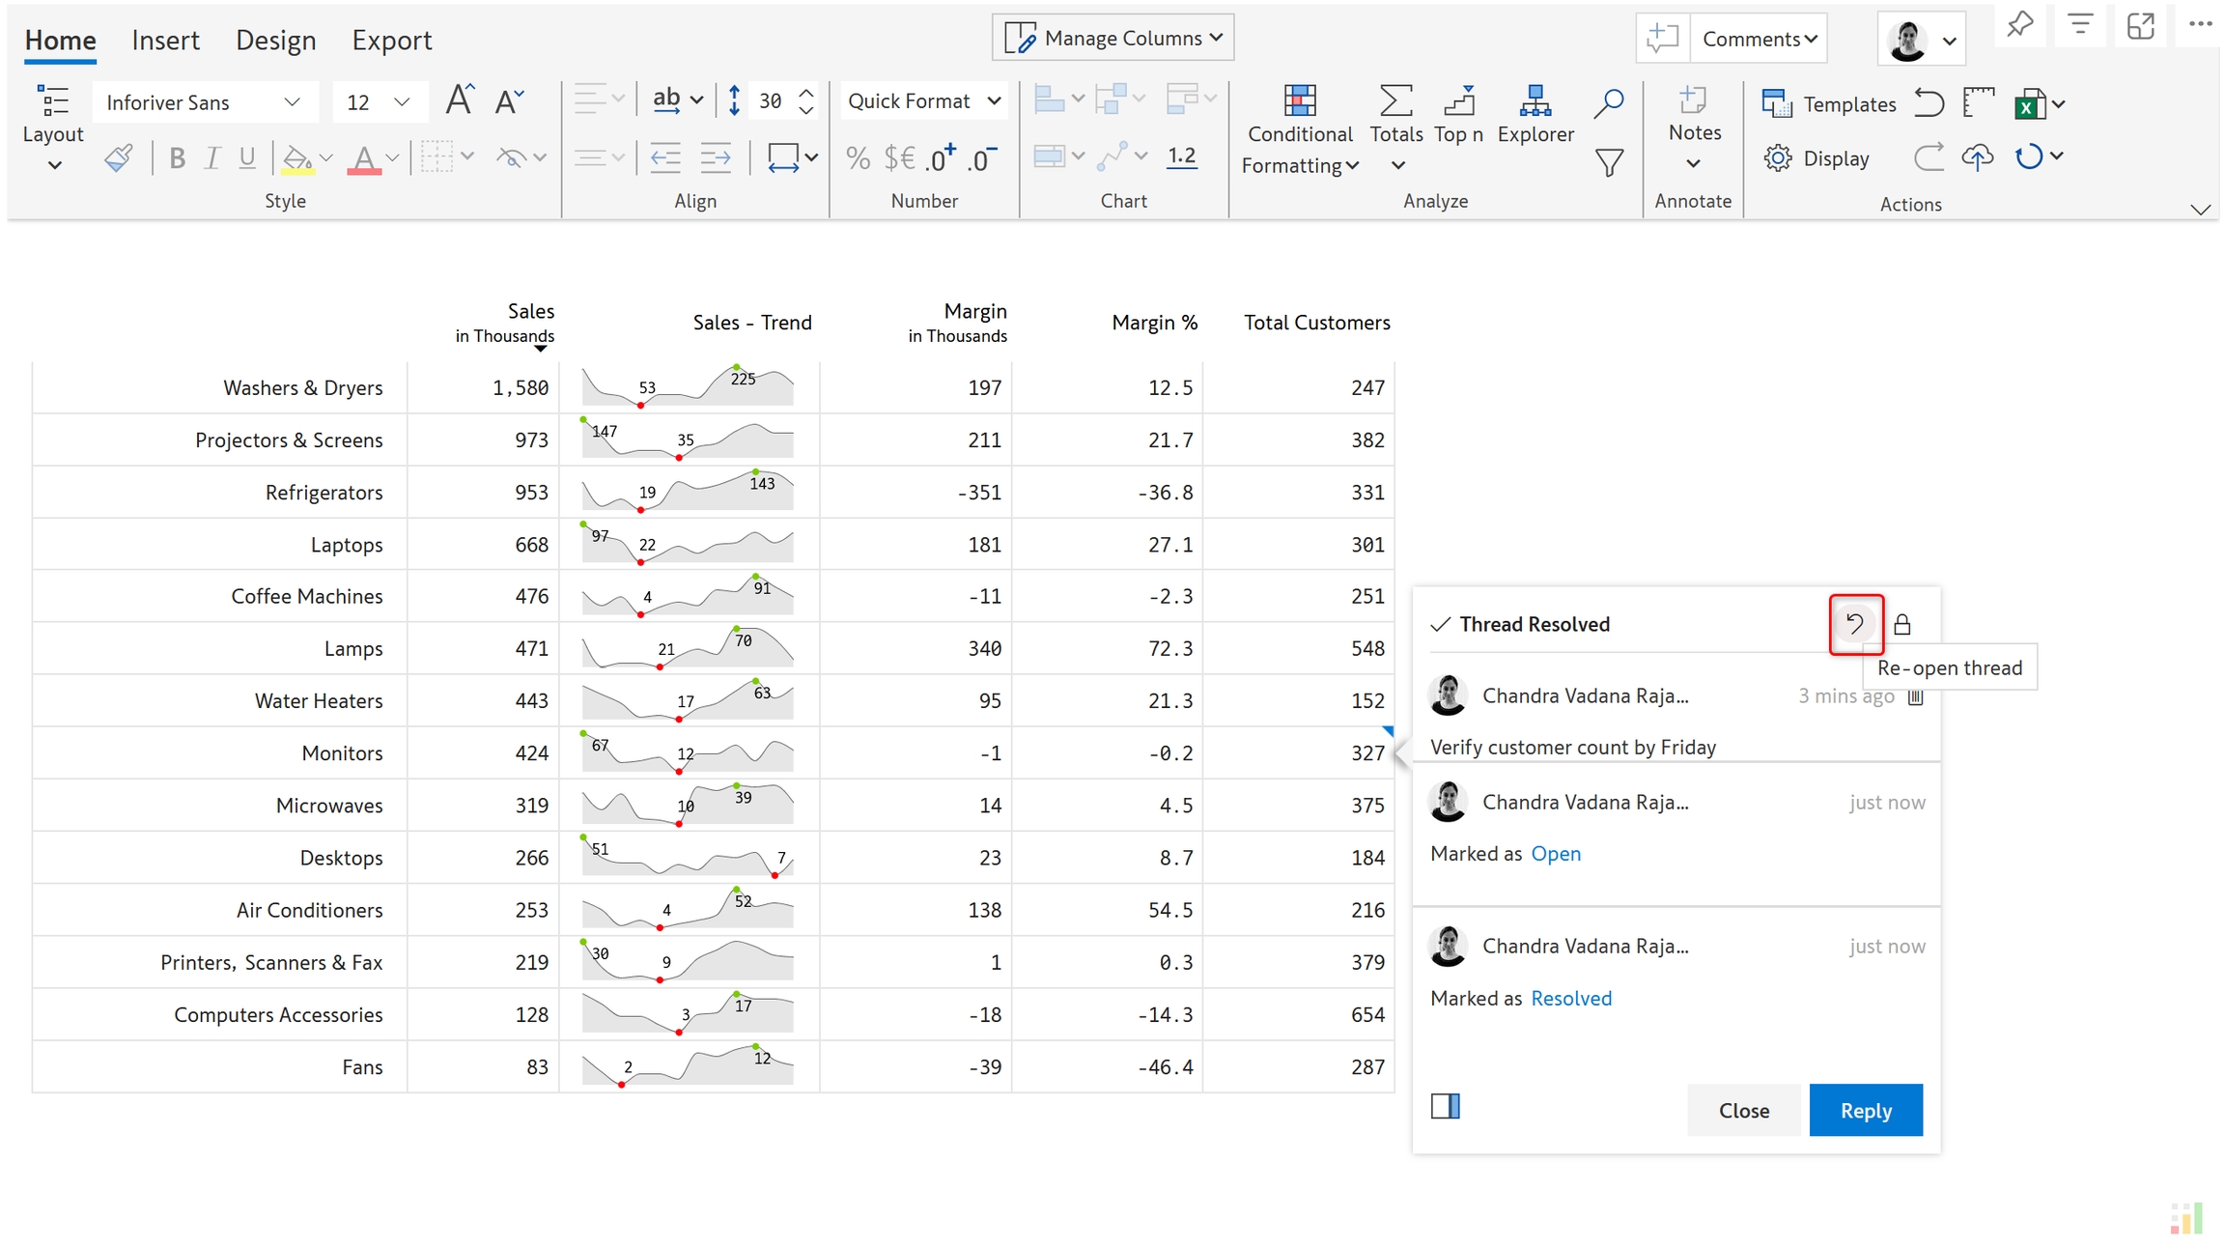Open the Explorer tool
This screenshot has width=2225, height=1247.
tap(1535, 113)
